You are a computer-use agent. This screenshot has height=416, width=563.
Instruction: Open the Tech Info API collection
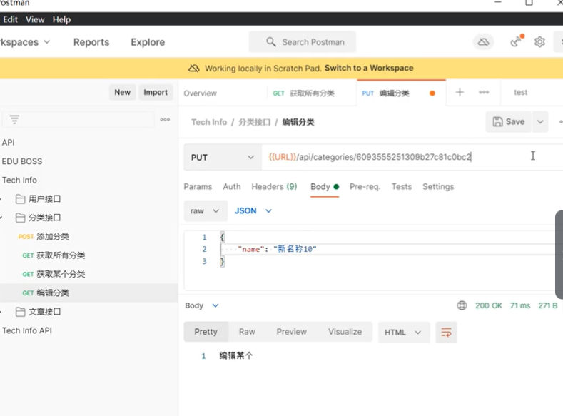27,330
